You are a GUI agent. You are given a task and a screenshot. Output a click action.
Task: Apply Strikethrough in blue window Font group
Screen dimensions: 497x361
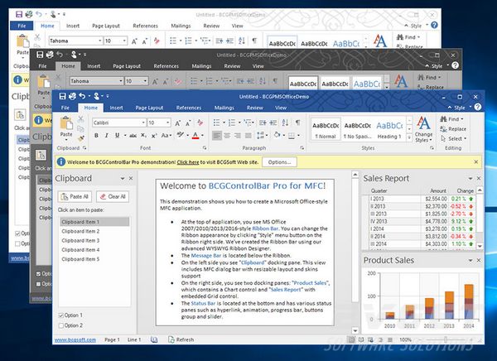(133, 136)
